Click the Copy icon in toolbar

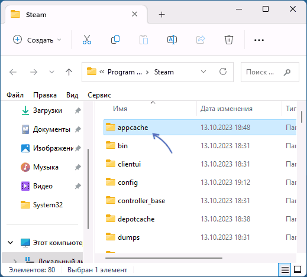pos(115,40)
